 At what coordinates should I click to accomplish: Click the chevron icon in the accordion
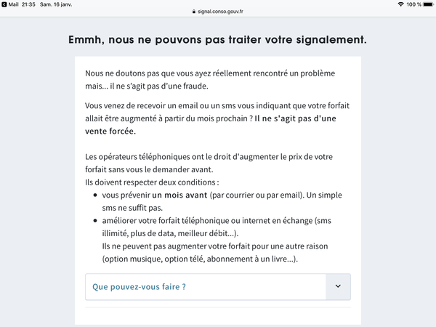(x=338, y=286)
